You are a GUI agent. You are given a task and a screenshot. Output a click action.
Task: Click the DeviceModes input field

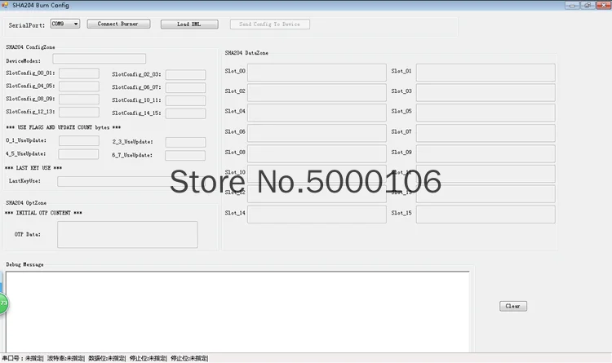pos(99,59)
